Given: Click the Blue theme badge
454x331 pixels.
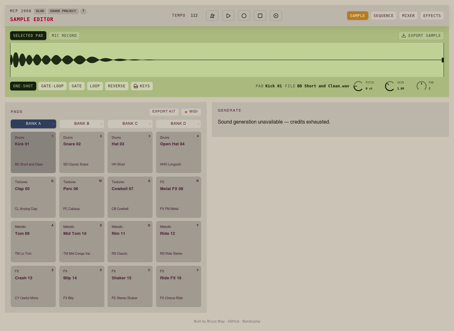Looking at the screenshot, I should click(x=40, y=11).
